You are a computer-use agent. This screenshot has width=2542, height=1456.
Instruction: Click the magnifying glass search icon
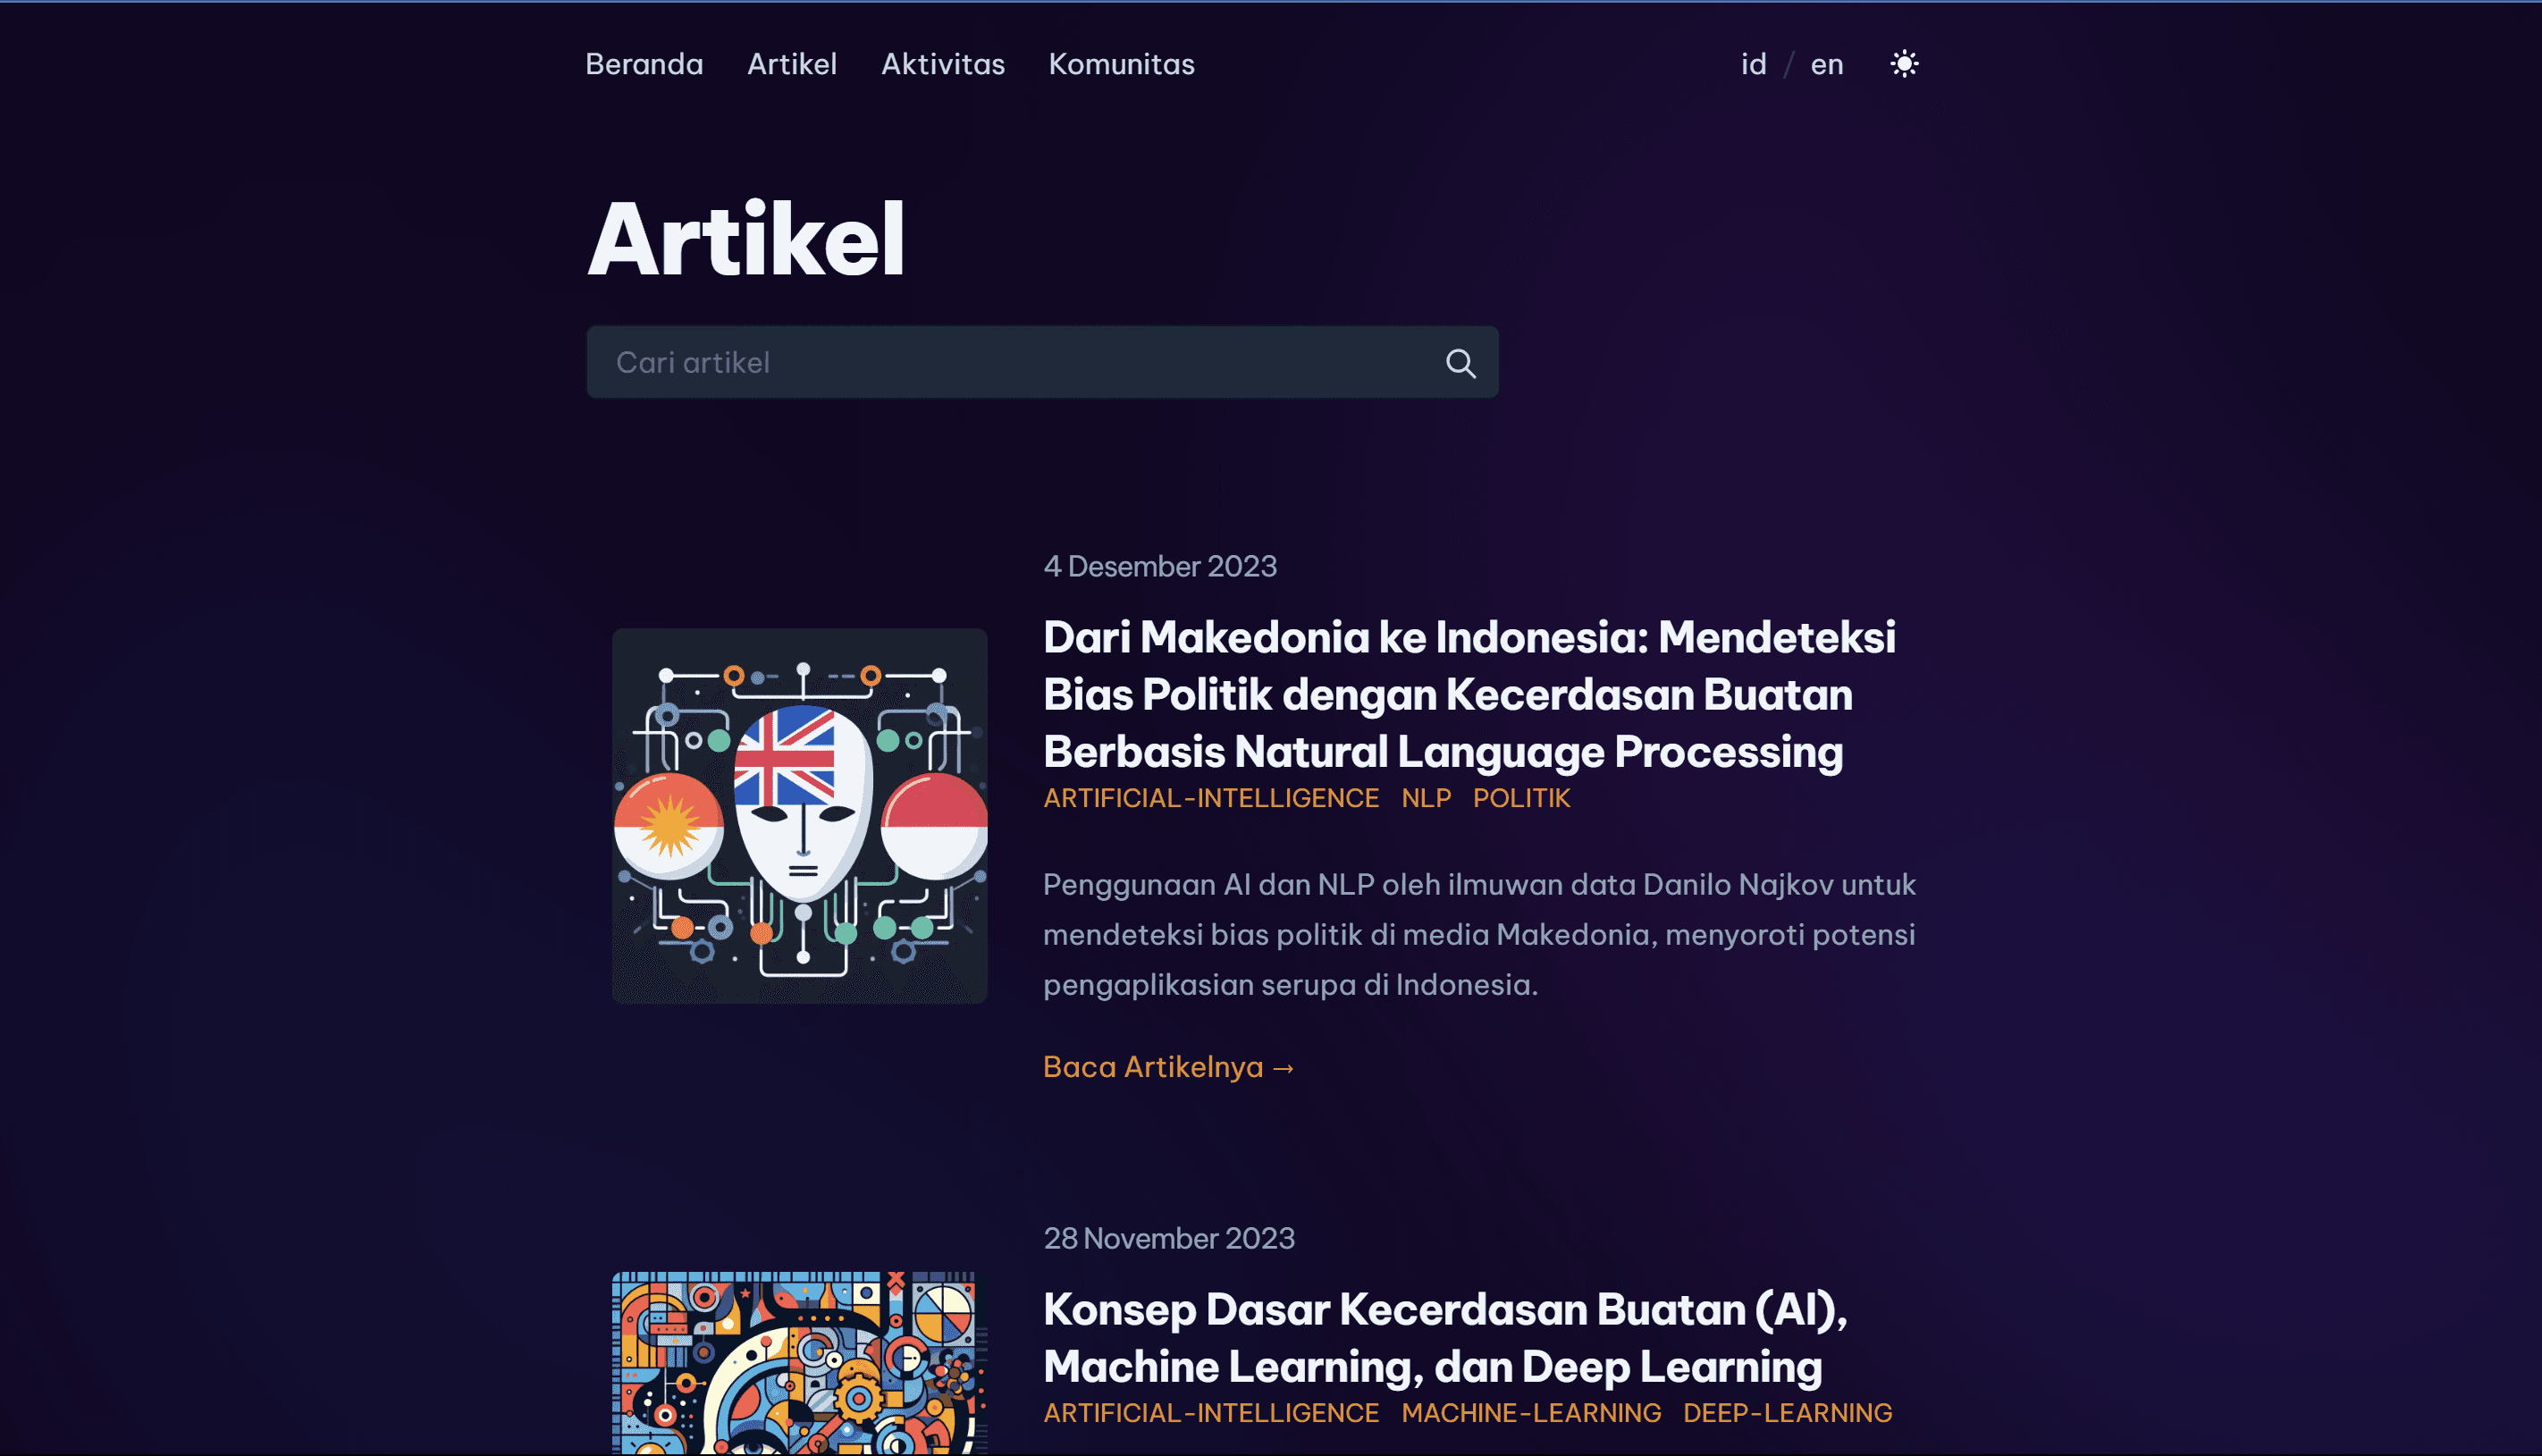pos(1460,363)
